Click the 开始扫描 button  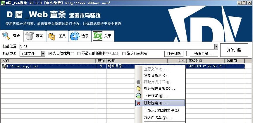[234, 50]
